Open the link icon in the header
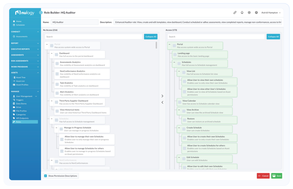 (235, 13)
